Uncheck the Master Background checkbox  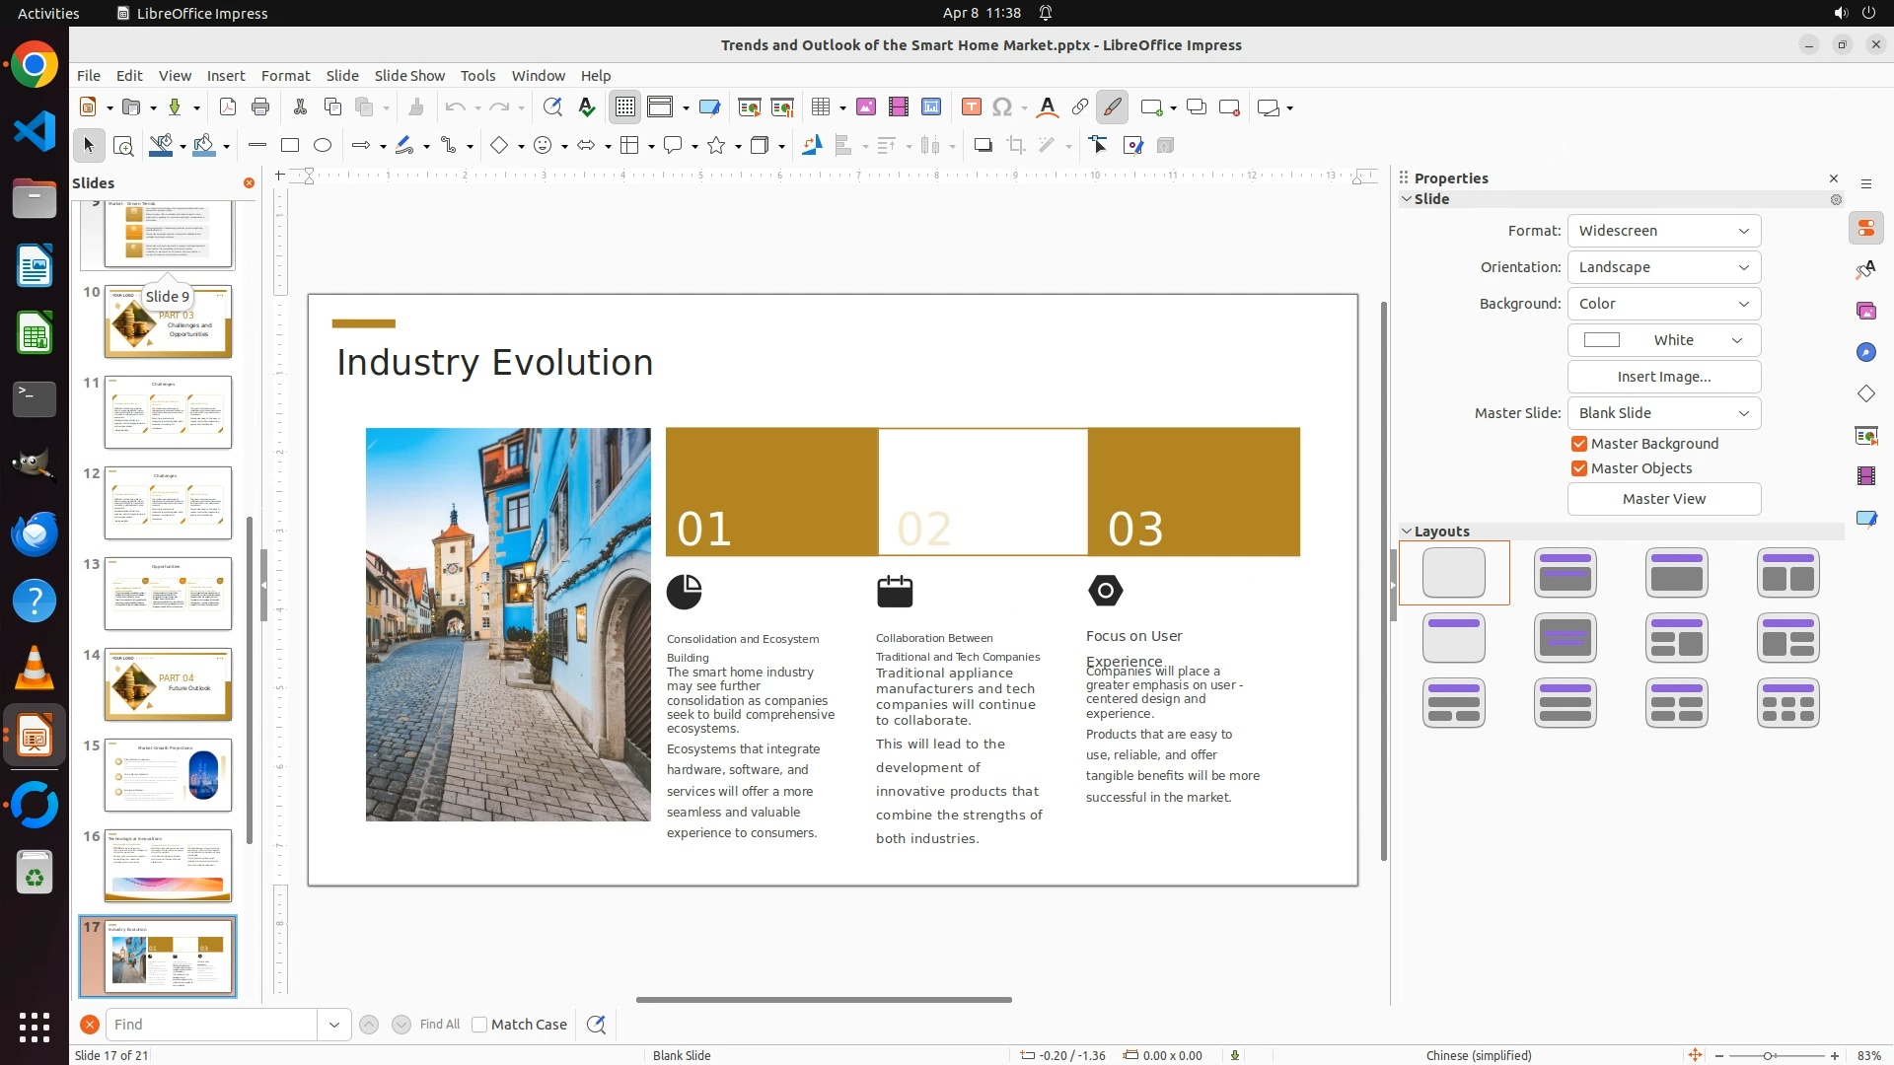tap(1579, 444)
